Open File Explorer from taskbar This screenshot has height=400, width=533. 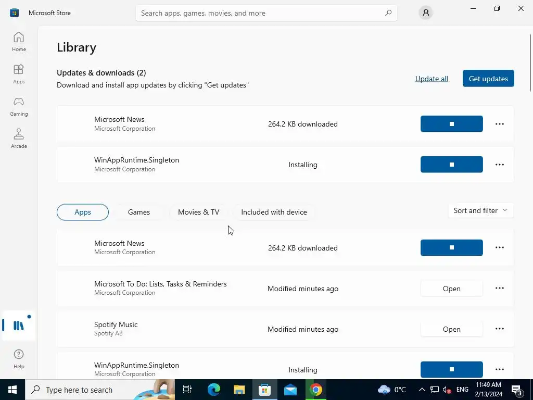239,390
